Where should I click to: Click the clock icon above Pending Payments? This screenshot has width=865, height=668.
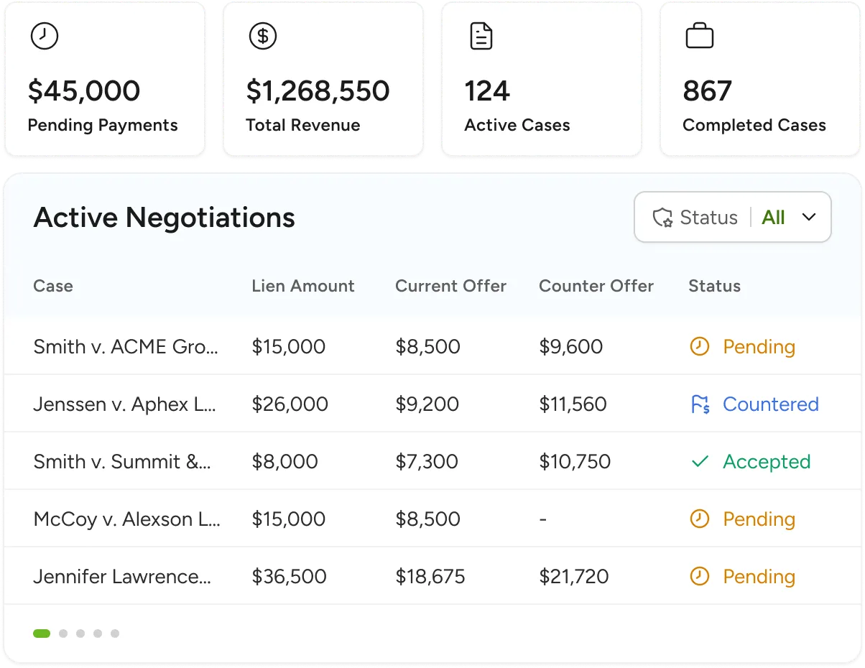click(45, 36)
